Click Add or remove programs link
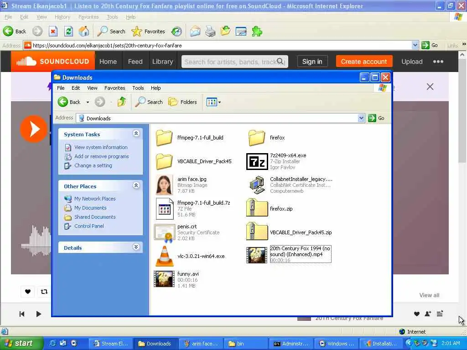 pyautogui.click(x=102, y=157)
